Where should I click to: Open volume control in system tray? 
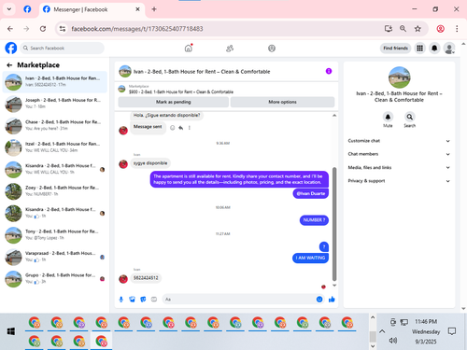(393, 341)
